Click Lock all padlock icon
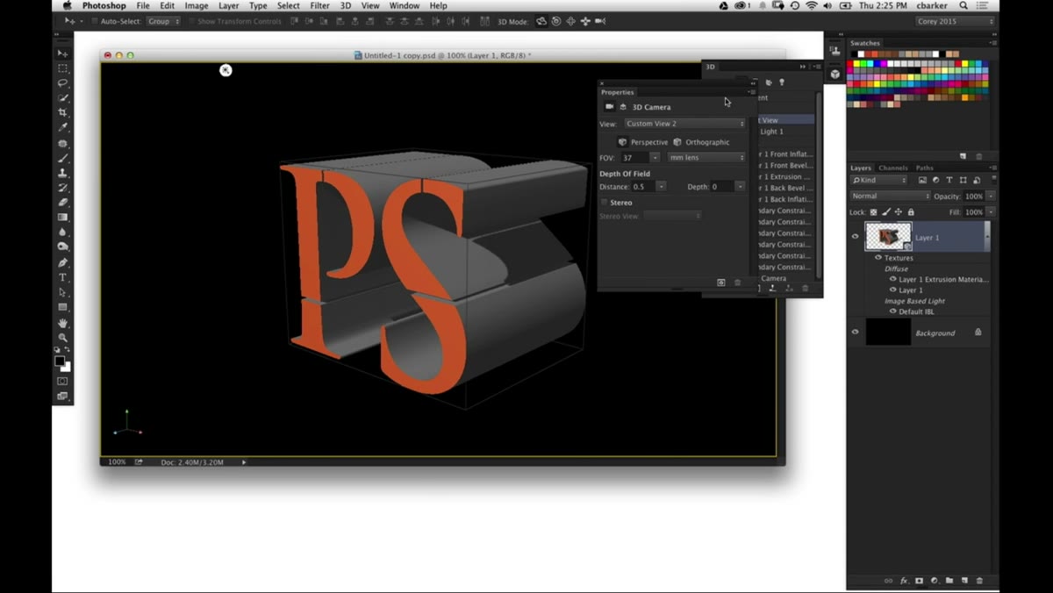This screenshot has width=1053, height=593. click(x=910, y=212)
